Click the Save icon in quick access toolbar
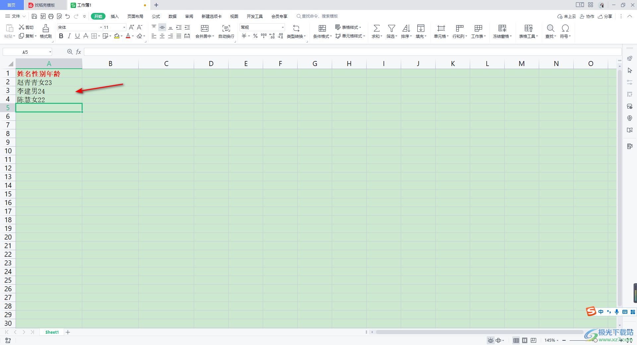The image size is (637, 345). click(34, 16)
